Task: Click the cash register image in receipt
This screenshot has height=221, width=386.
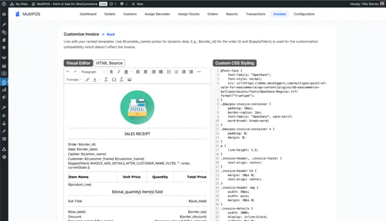Action: (137, 107)
